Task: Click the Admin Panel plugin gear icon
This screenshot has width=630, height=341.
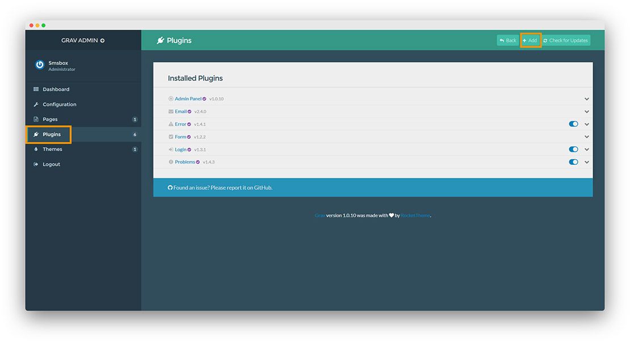Action: point(170,98)
